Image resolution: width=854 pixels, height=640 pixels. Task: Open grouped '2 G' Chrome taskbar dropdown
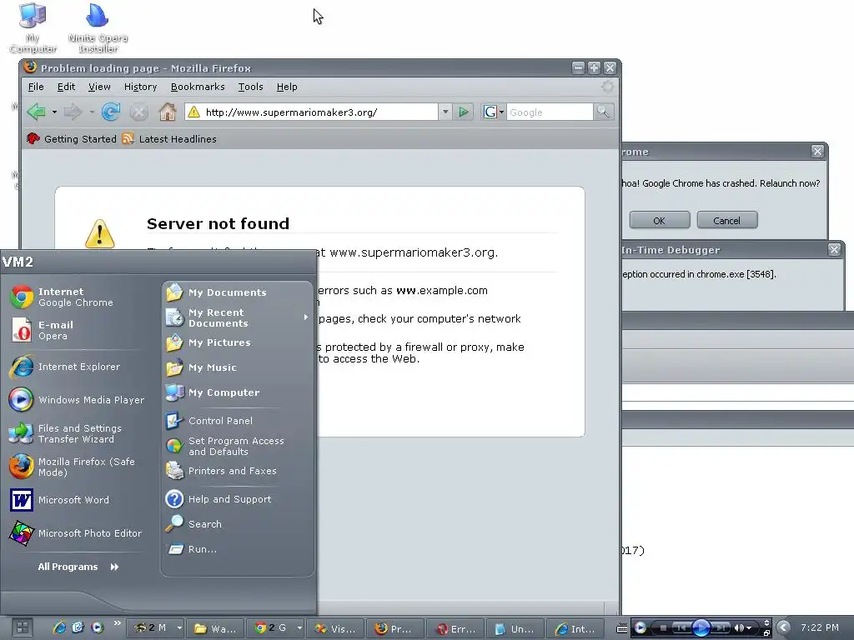299,628
